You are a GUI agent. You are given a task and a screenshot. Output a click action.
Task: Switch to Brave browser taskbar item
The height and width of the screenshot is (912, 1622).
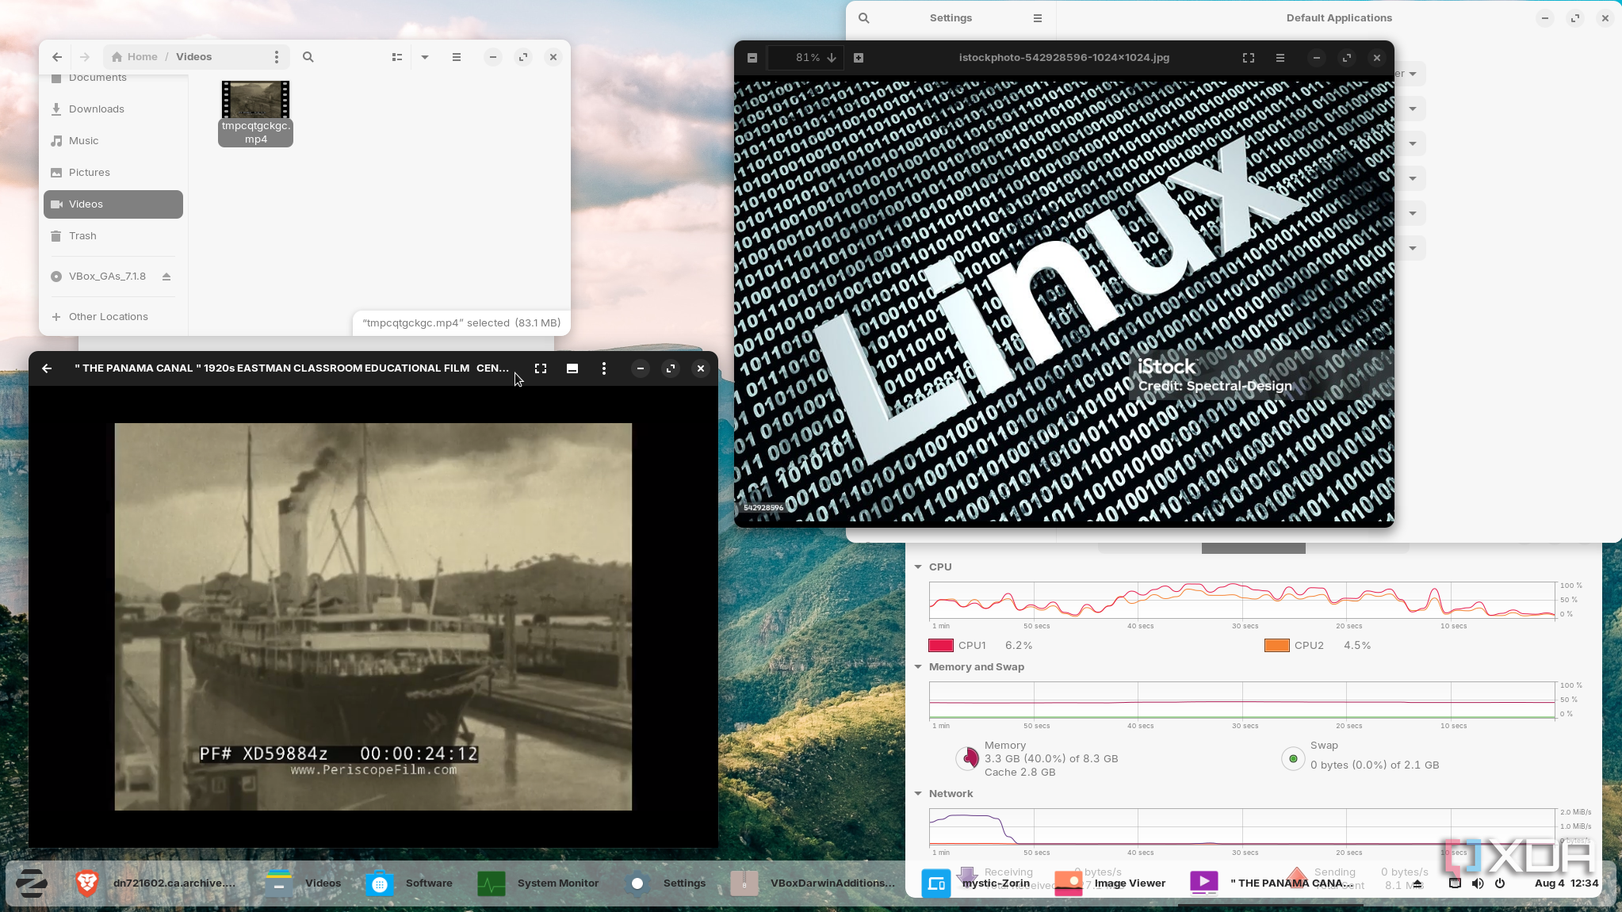pos(155,883)
